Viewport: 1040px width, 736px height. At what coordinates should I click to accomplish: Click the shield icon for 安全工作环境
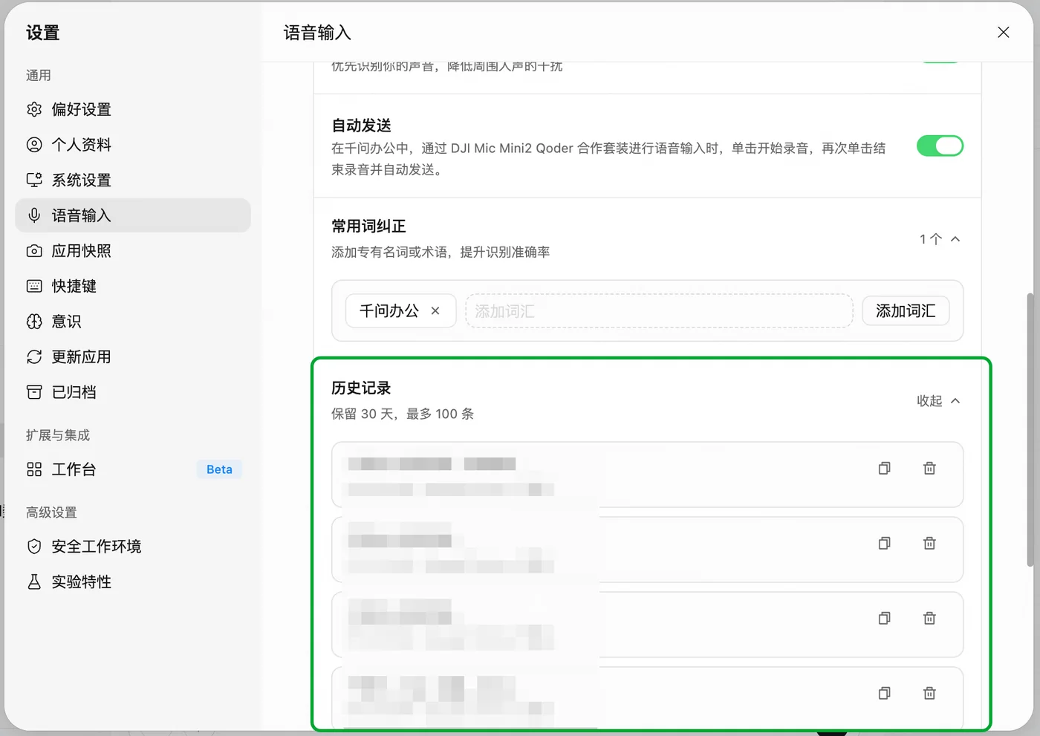point(34,547)
